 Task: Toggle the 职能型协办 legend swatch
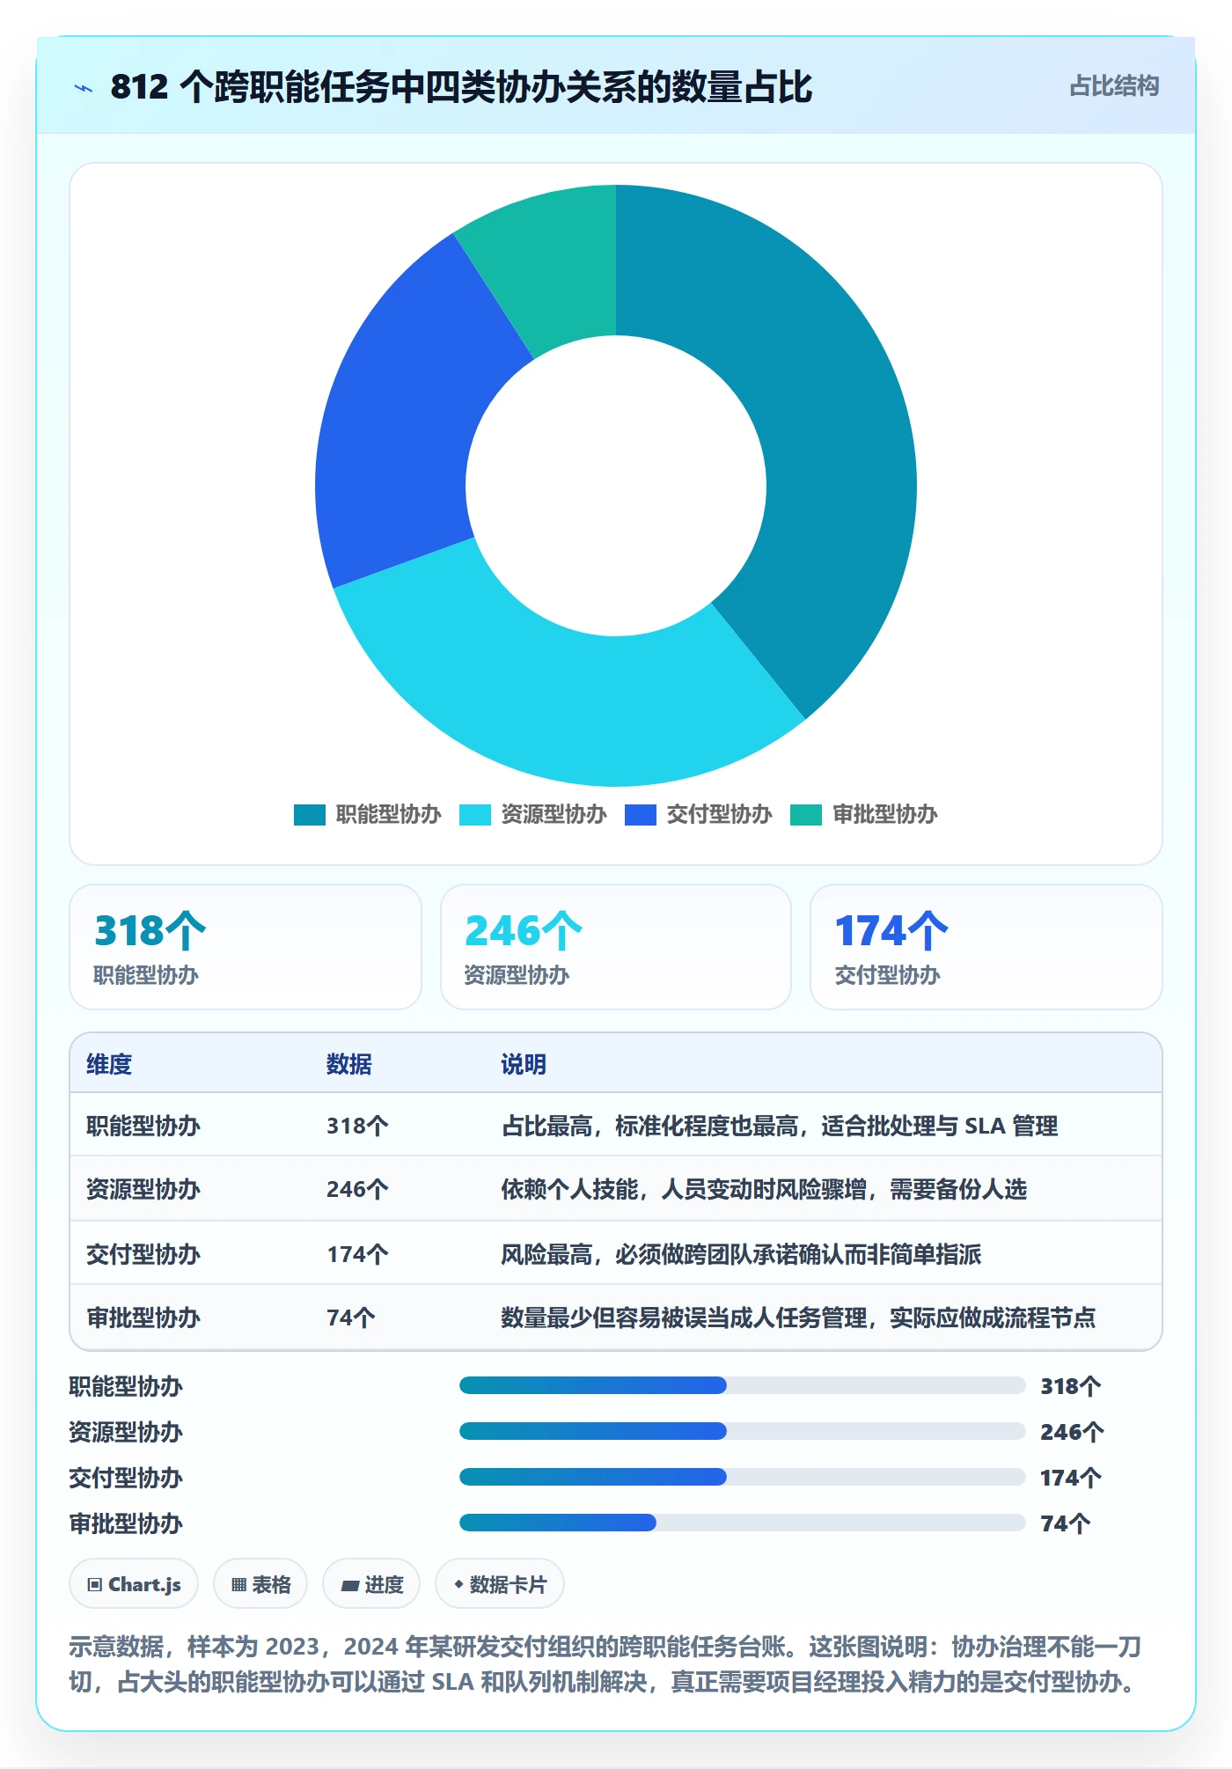310,814
